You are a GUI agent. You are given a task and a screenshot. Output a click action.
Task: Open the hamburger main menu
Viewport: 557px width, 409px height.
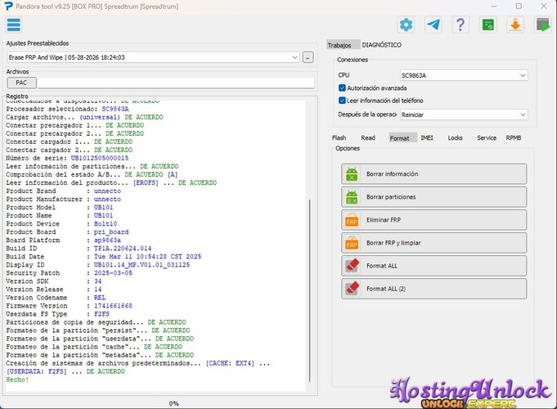[14, 25]
